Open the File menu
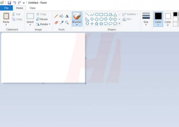 click(6, 8)
